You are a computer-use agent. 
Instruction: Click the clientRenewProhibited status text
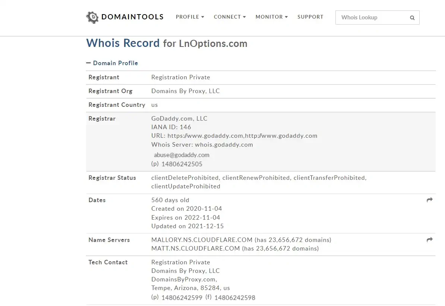[x=256, y=178]
